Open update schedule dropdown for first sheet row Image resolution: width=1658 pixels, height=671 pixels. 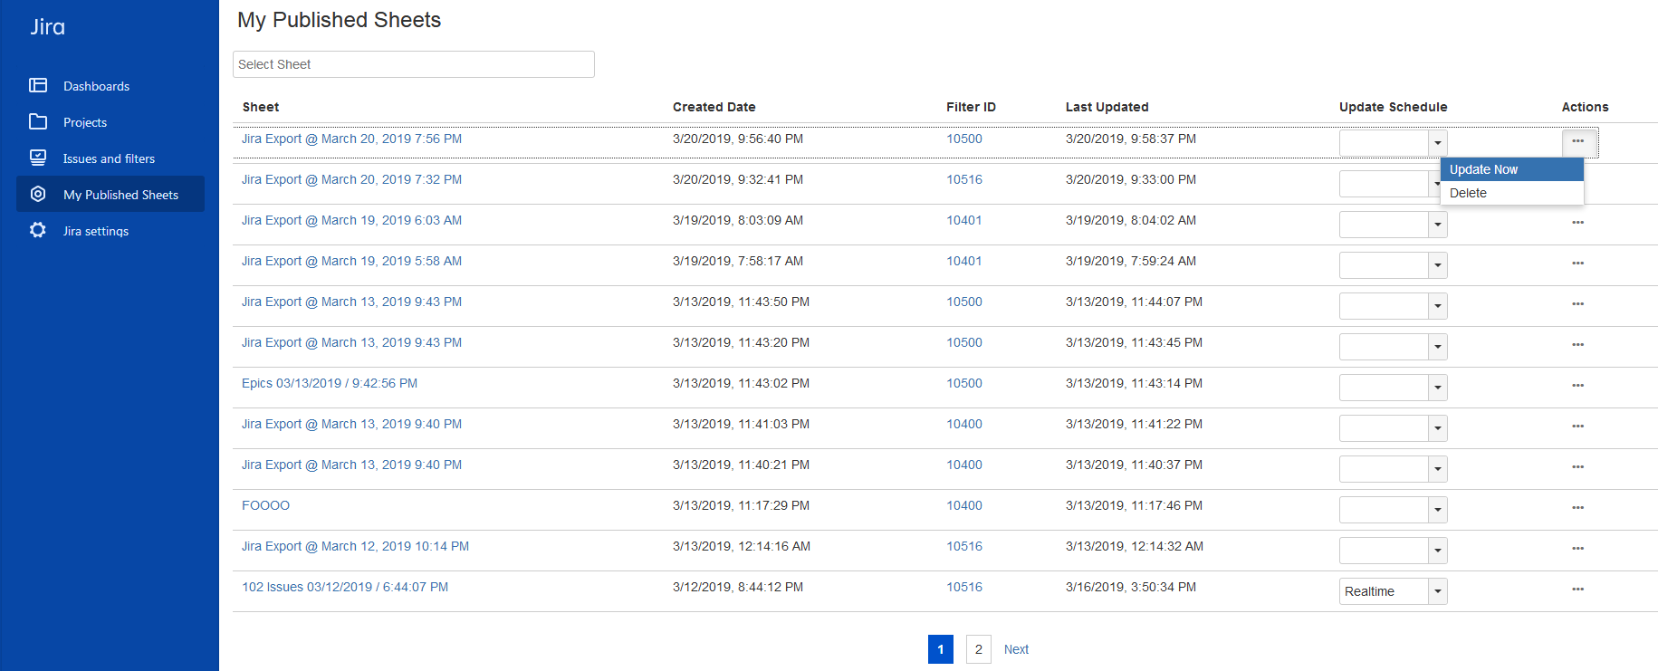coord(1437,143)
